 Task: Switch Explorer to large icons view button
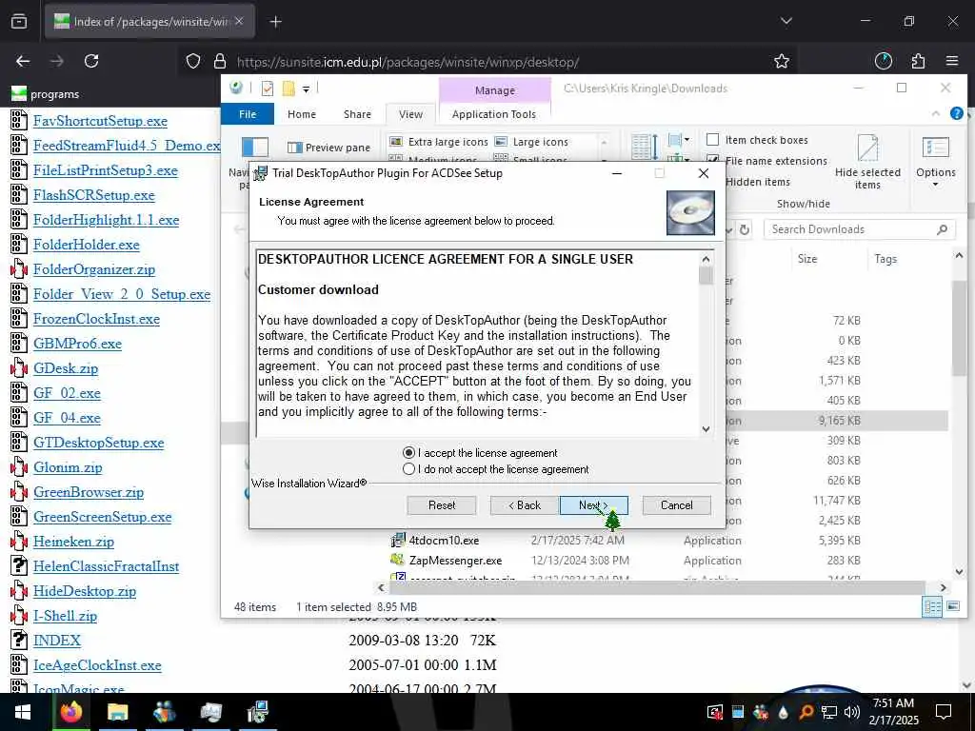[x=952, y=606]
